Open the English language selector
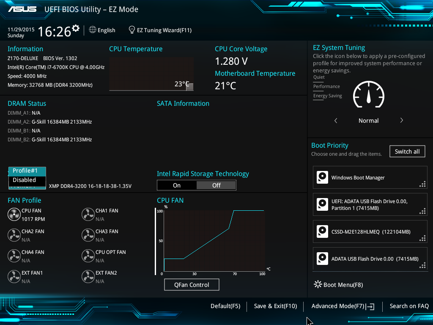The height and width of the screenshot is (325, 433). pyautogui.click(x=102, y=30)
